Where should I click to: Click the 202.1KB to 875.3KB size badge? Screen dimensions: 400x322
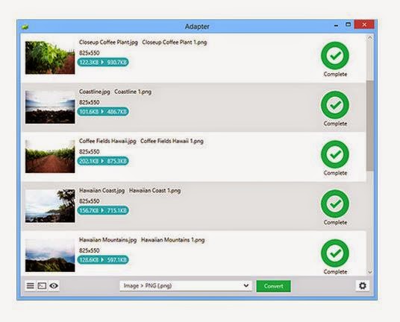point(103,161)
